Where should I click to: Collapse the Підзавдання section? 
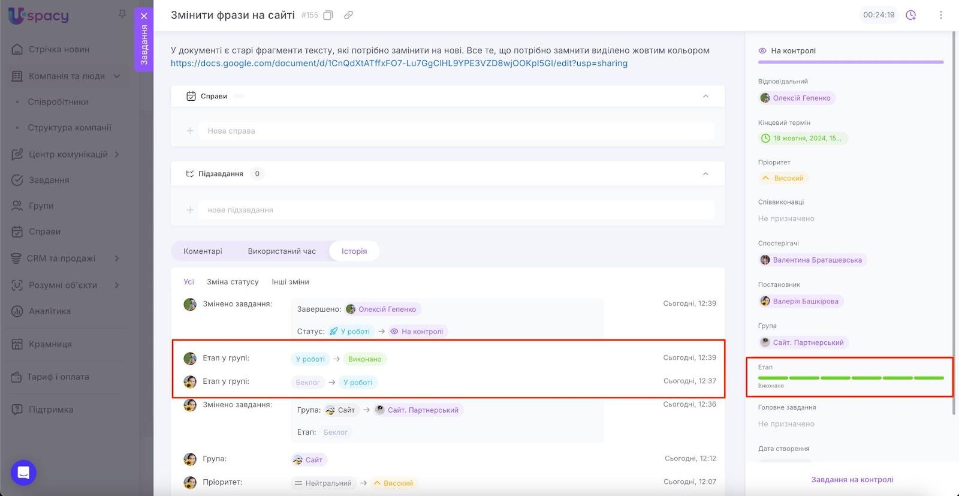pos(705,174)
